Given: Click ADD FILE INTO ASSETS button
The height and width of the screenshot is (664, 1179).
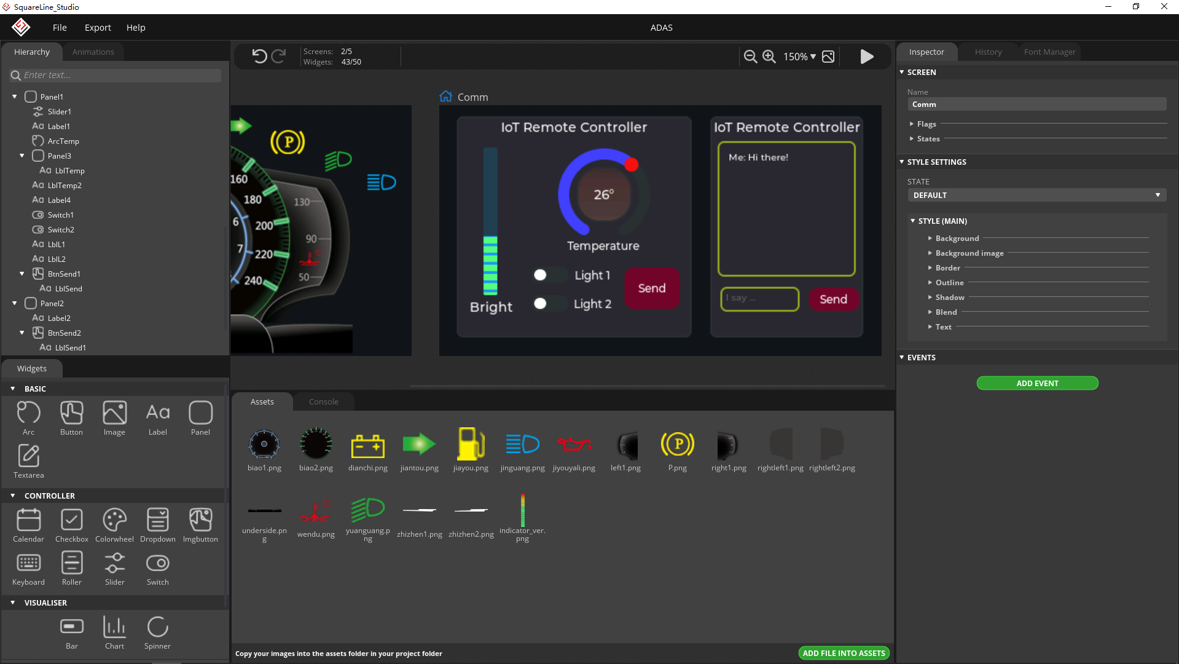Looking at the screenshot, I should (844, 653).
